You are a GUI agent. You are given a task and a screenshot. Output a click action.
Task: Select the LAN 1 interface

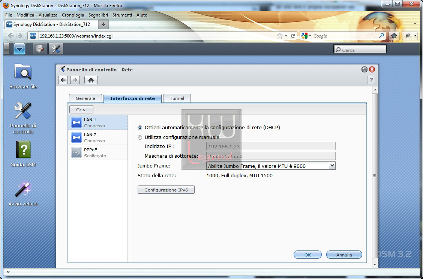97,122
